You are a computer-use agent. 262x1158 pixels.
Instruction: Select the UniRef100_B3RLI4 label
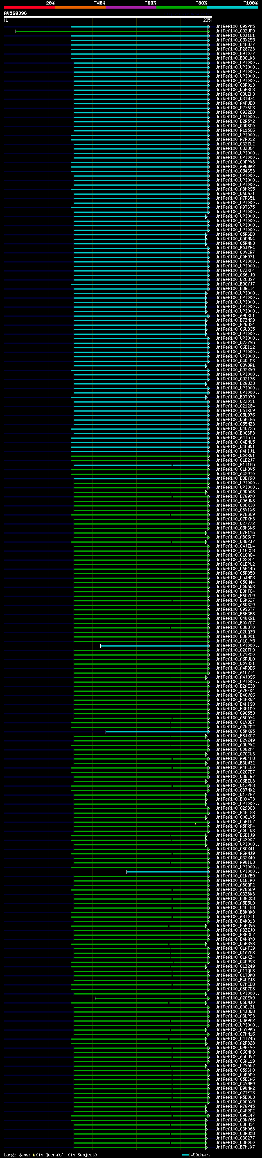tap(235, 289)
